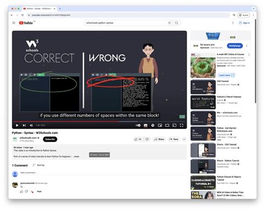Skip to the next video

click(24, 125)
